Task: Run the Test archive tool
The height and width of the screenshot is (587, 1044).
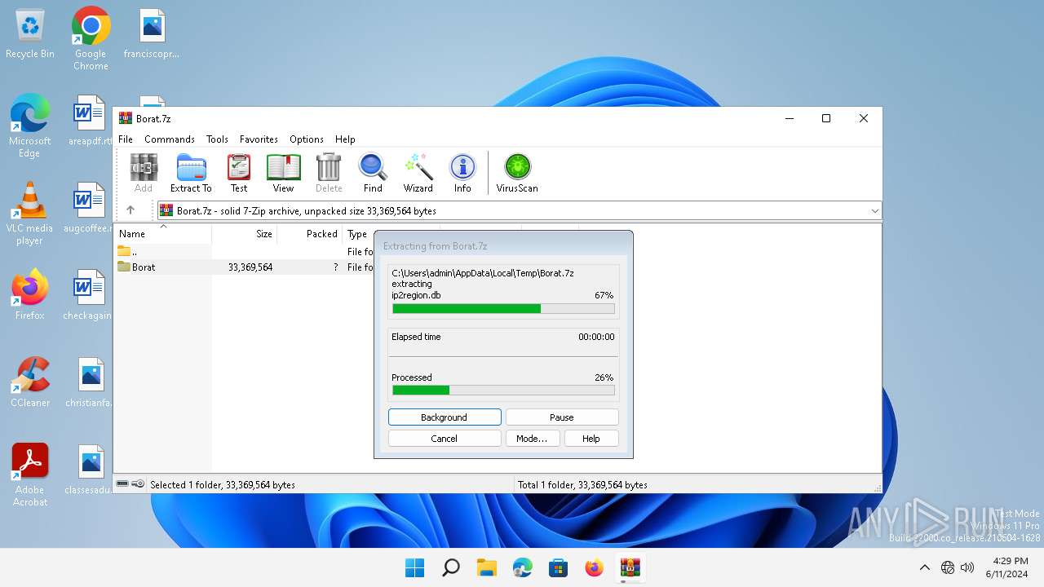Action: click(x=239, y=173)
